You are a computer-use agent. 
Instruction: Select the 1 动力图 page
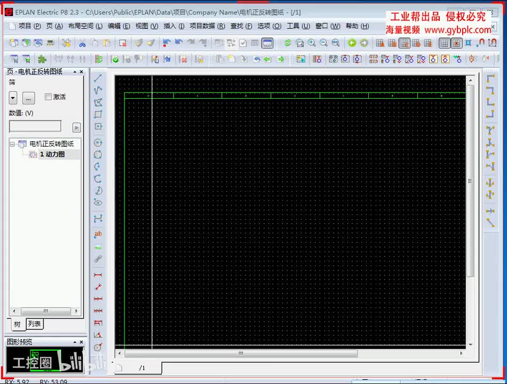click(52, 154)
